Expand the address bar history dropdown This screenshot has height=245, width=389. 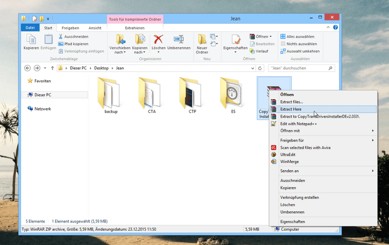252,68
